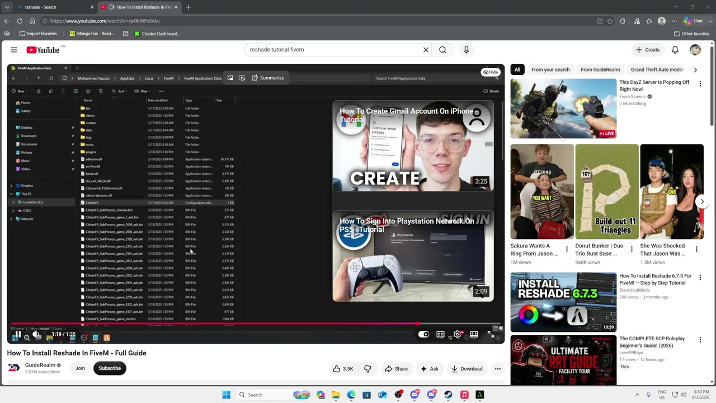Image resolution: width=716 pixels, height=403 pixels.
Task: Select the All filter chip
Action: coord(517,70)
